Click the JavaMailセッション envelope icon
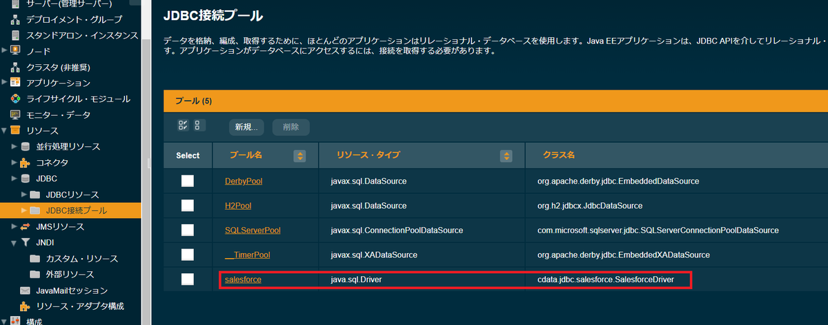Viewport: 828px width, 325px height. click(26, 290)
